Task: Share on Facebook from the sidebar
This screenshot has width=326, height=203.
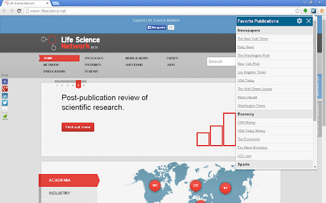Action: pyautogui.click(x=5, y=82)
